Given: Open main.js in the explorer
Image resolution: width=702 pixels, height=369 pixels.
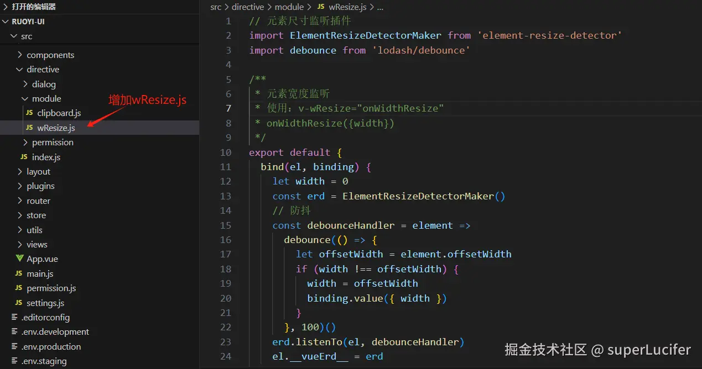Looking at the screenshot, I should pos(40,274).
